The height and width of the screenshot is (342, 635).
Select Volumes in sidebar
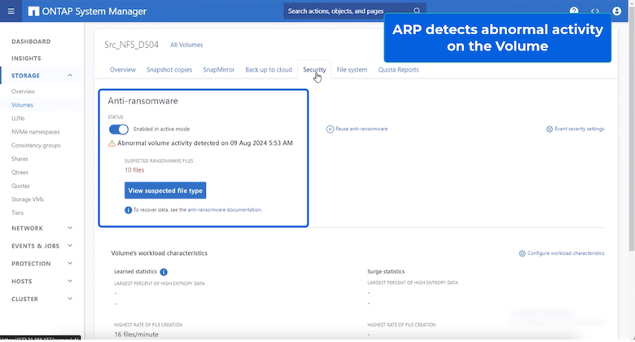22,105
